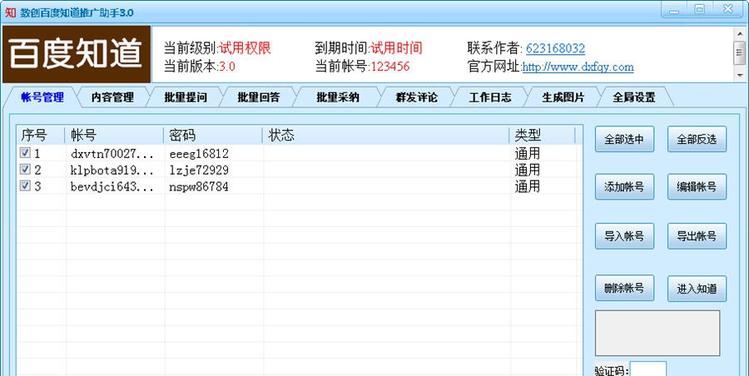Click the header panel scroll up arrow
This screenshot has width=749, height=376.
(x=740, y=33)
